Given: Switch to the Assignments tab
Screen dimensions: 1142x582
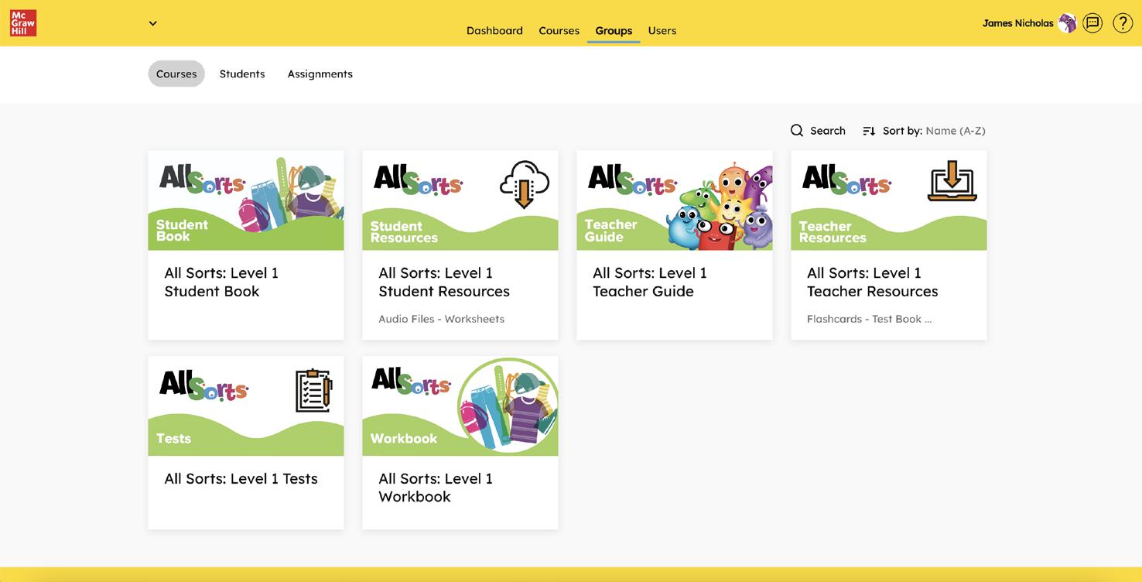Looking at the screenshot, I should tap(320, 74).
